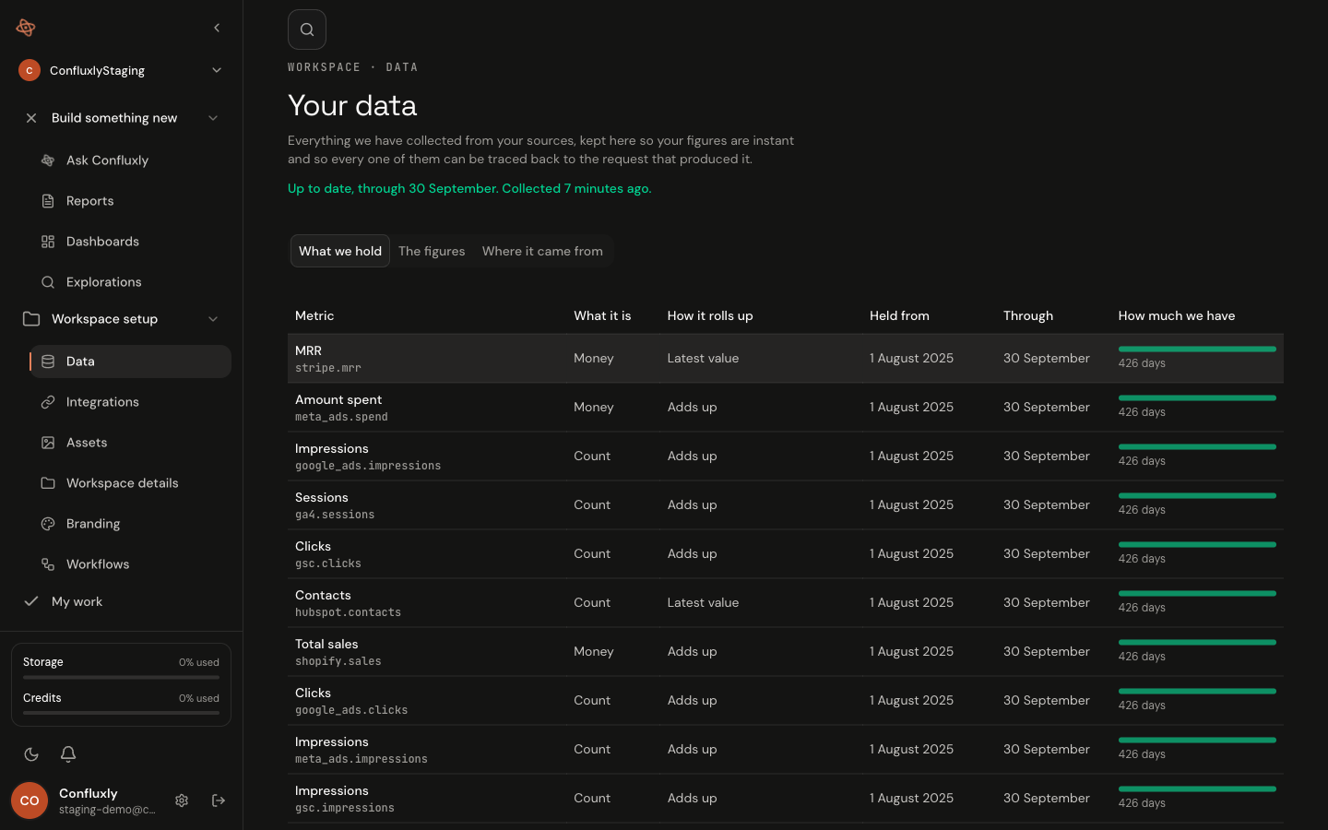Click Total sales shopify.sales row
The image size is (1328, 830).
(x=786, y=652)
